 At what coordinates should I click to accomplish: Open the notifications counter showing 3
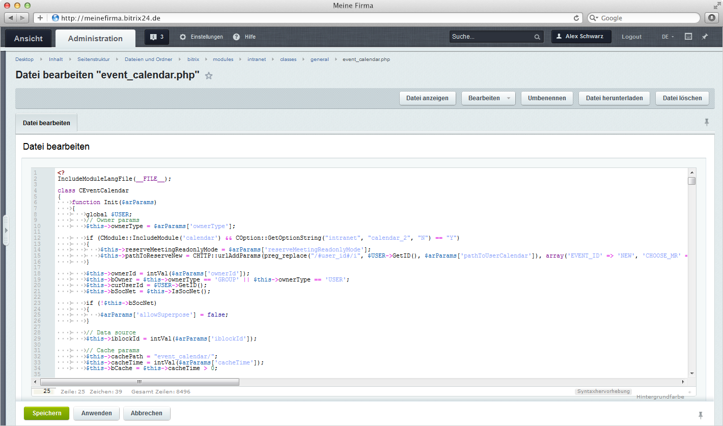tap(157, 37)
